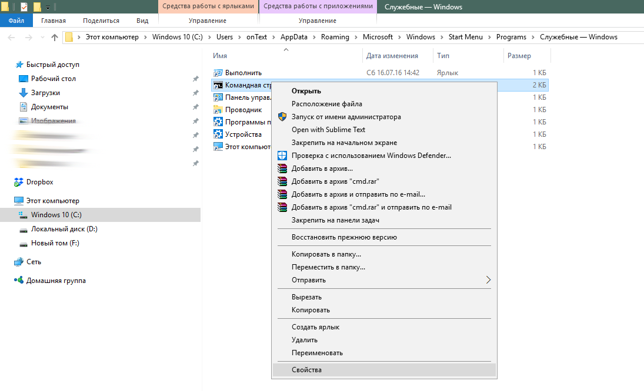Open the recent locations dropdown arrow

(42, 38)
